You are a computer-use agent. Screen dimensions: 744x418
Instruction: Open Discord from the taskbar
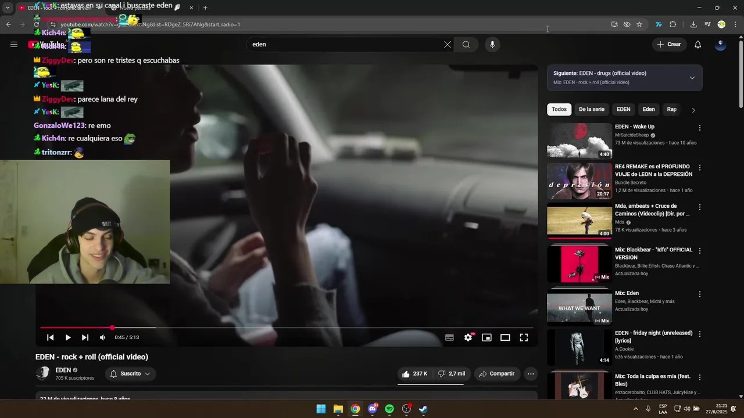pos(373,409)
